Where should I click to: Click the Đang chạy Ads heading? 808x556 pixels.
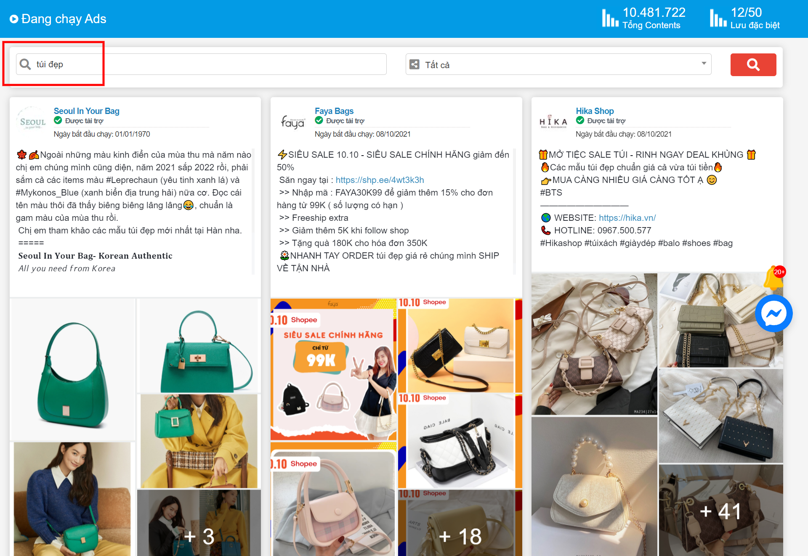coord(64,19)
